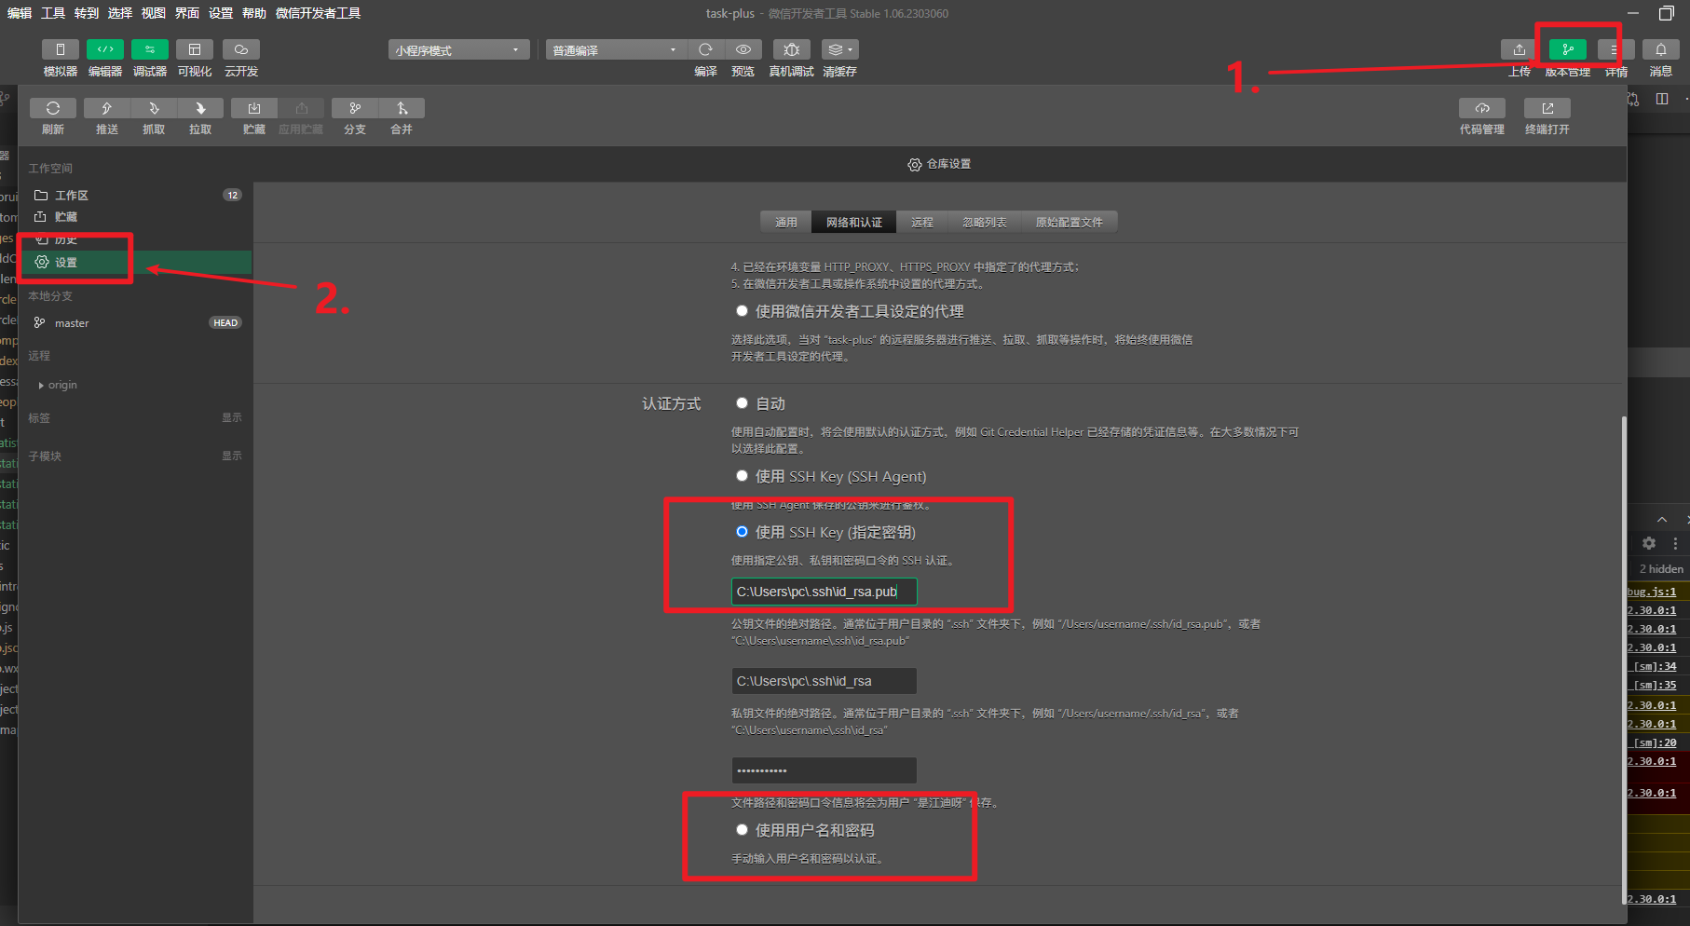Click the split editor icon
The height and width of the screenshot is (926, 1690).
click(1662, 99)
